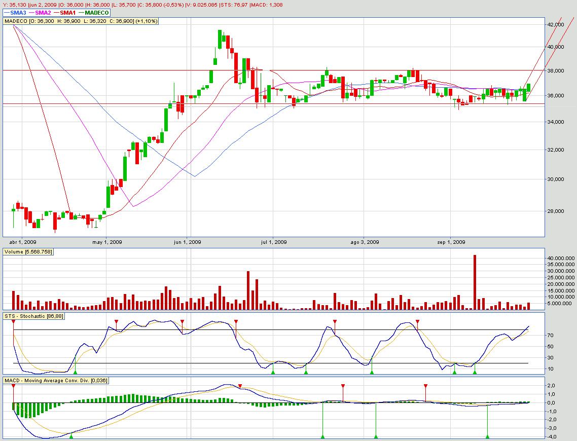The image size is (577, 441).
Task: Click the 'sep 1, 2009' date label
Action: pyautogui.click(x=451, y=242)
